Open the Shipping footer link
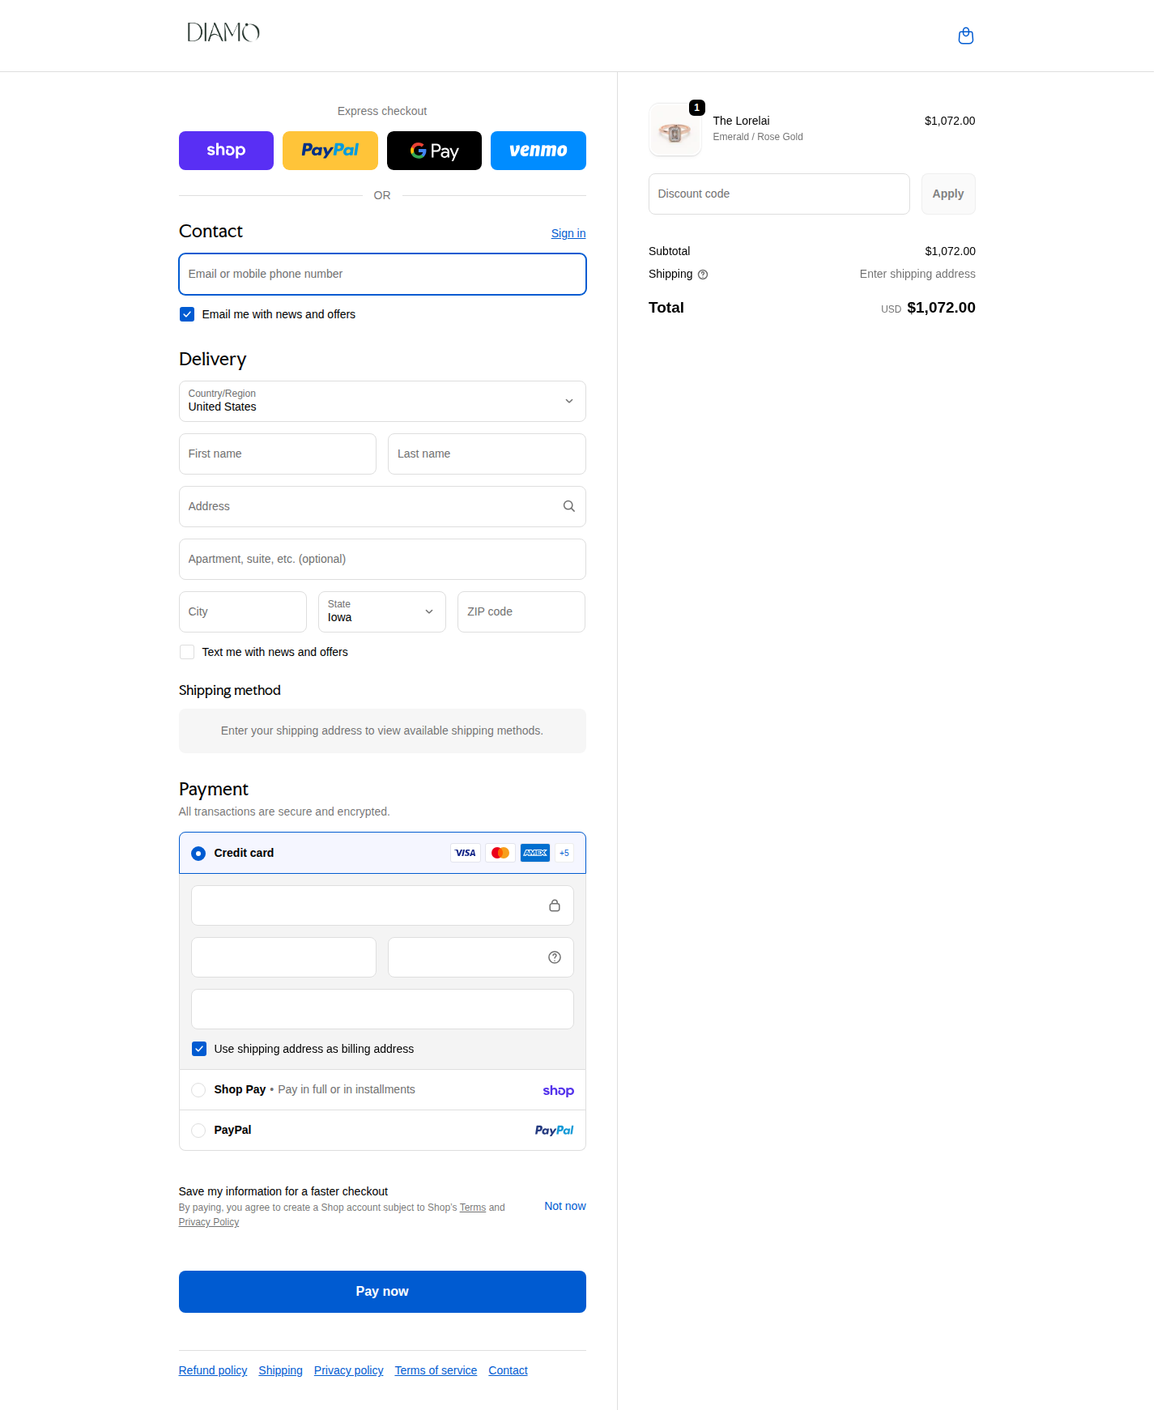 (x=280, y=1370)
